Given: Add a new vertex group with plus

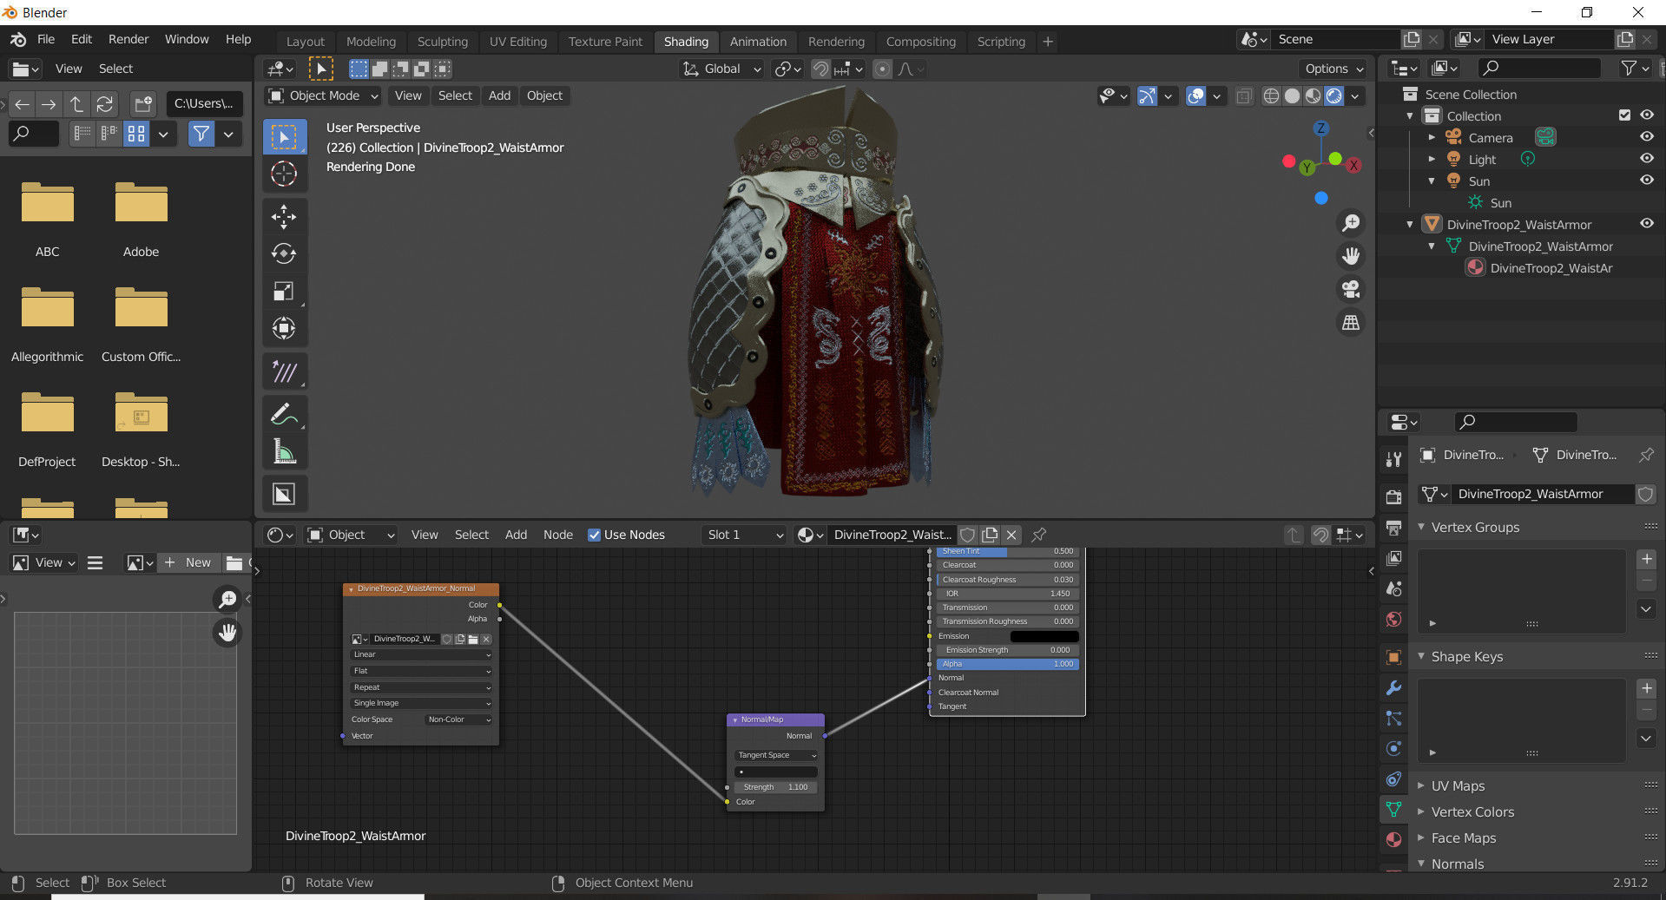Looking at the screenshot, I should [x=1646, y=559].
